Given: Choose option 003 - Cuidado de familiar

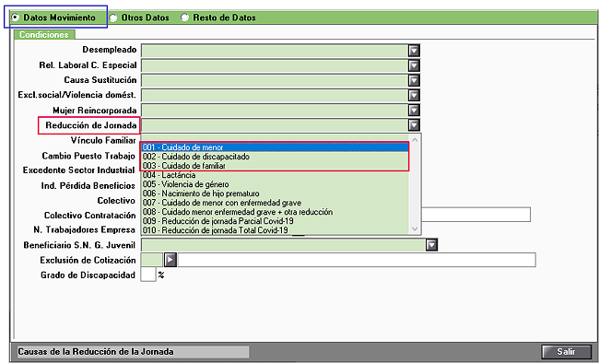Looking at the screenshot, I should (275, 166).
